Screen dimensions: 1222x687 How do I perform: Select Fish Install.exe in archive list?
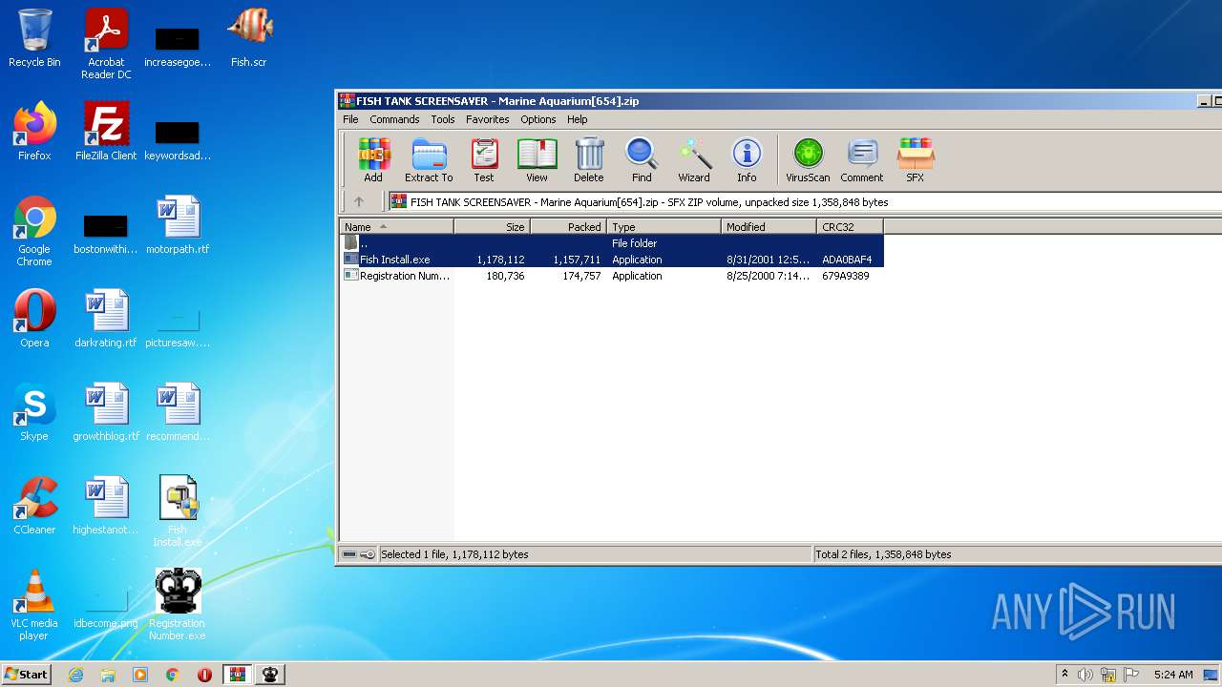coord(612,260)
